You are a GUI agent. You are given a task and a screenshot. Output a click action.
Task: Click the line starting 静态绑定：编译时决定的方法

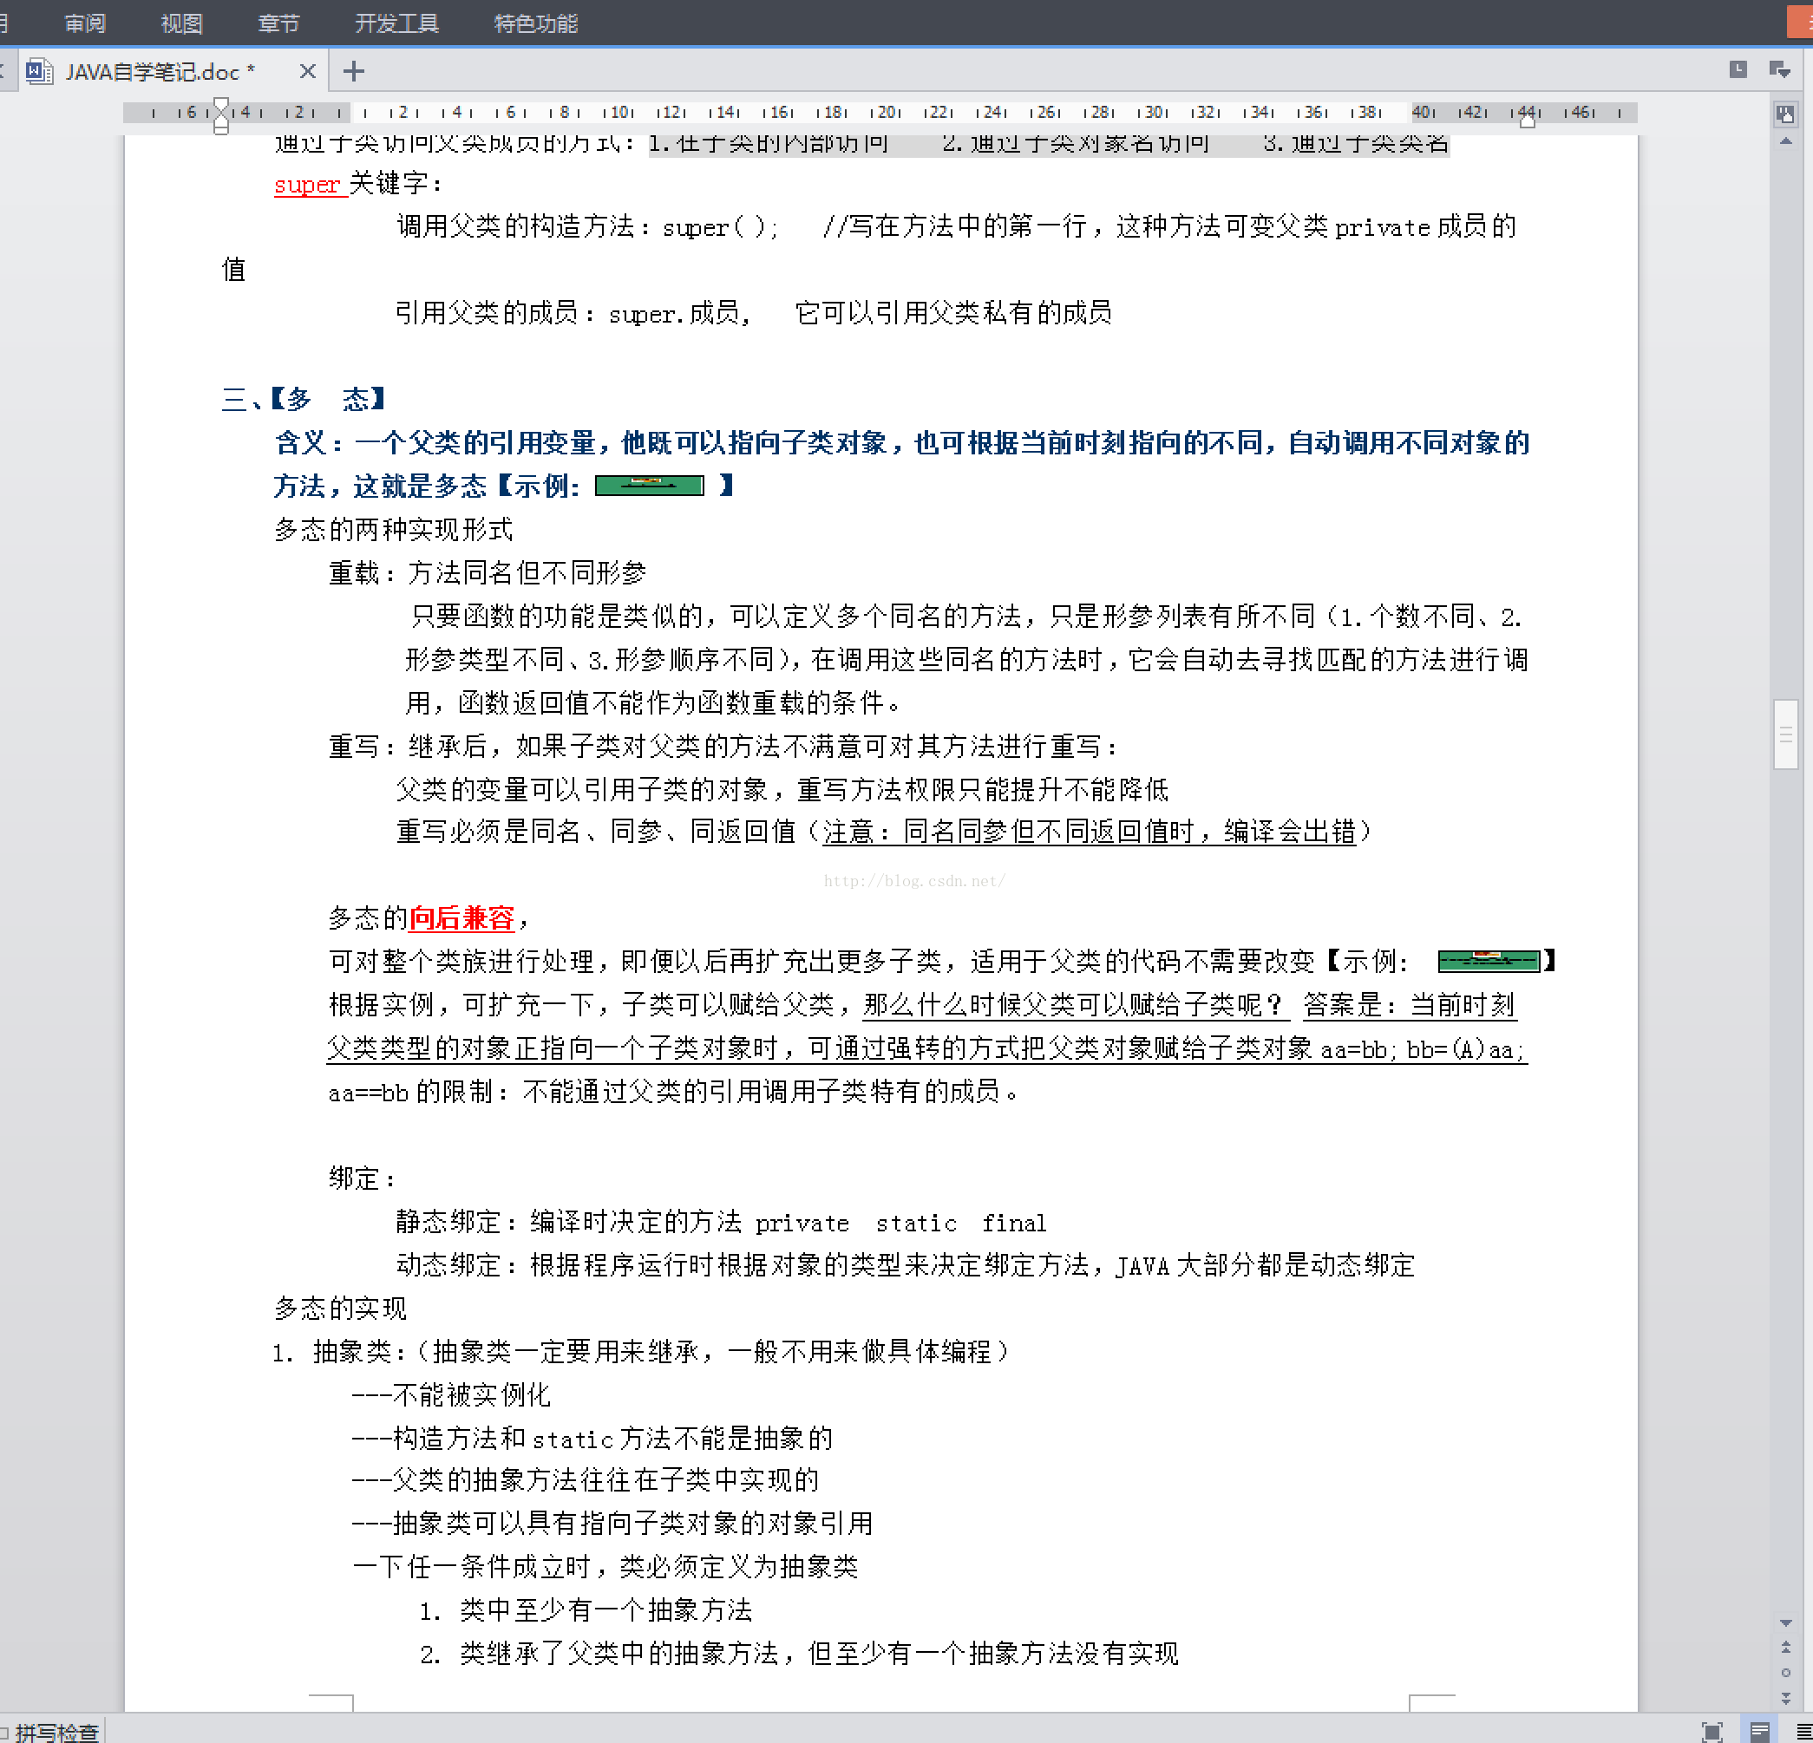point(721,1223)
